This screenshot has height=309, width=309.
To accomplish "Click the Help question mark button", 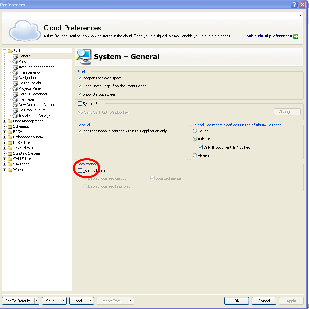I will 294,4.
